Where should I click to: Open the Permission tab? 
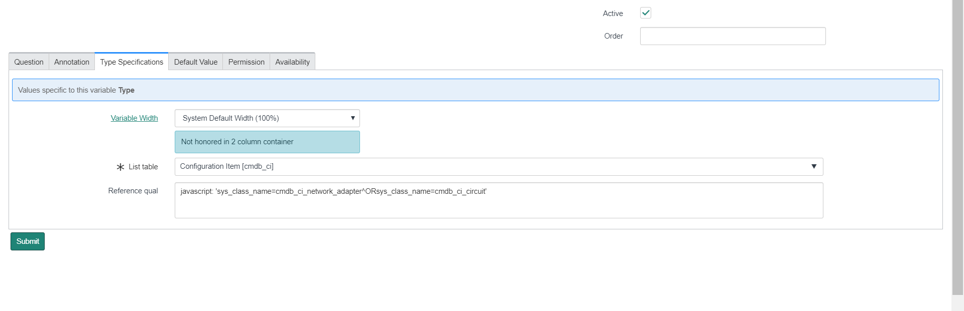tap(246, 62)
